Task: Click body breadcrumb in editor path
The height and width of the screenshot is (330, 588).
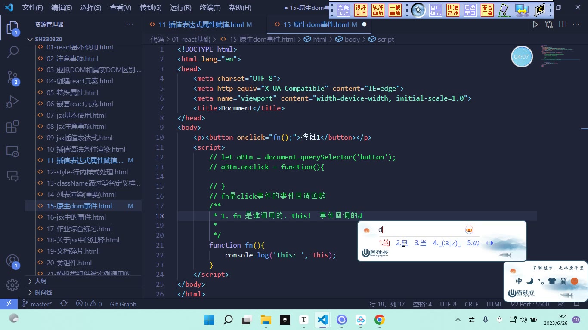Action: click(x=352, y=39)
